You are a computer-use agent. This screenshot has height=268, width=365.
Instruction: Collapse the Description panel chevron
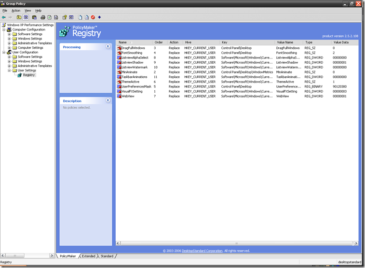click(108, 100)
